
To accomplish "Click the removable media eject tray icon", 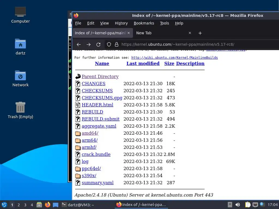I will [x=230, y=205].
